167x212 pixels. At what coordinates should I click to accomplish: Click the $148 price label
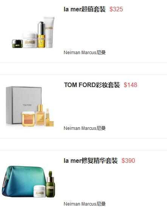(x=130, y=85)
